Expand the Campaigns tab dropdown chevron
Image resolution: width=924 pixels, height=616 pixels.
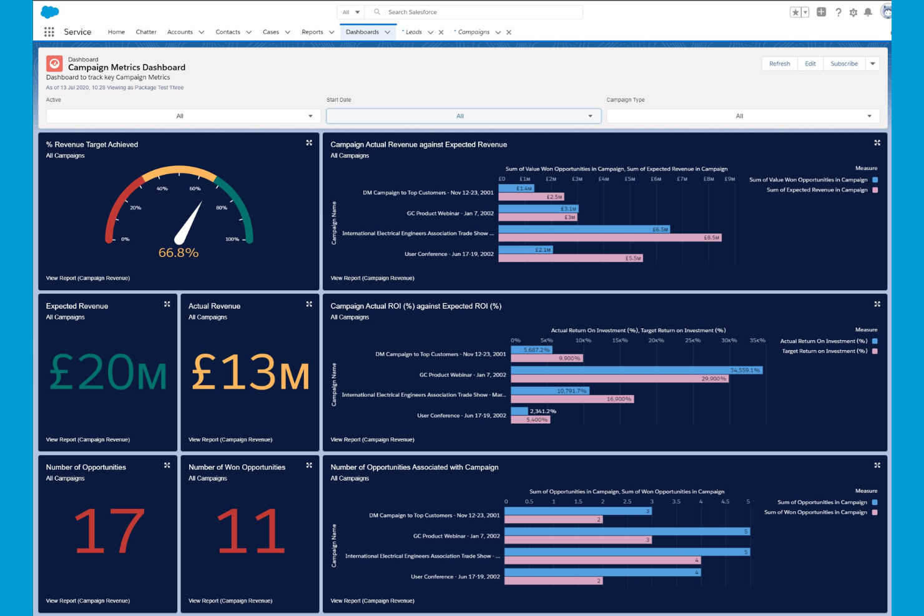click(x=498, y=32)
